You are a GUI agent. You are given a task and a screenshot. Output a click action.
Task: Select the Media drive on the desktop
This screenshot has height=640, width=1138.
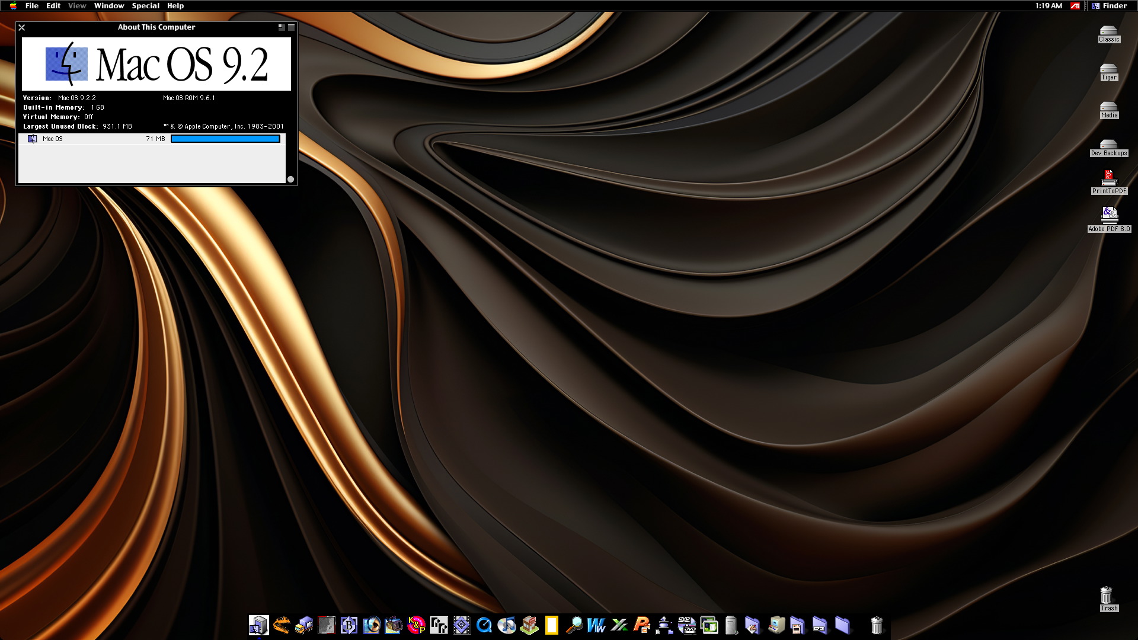(1108, 110)
